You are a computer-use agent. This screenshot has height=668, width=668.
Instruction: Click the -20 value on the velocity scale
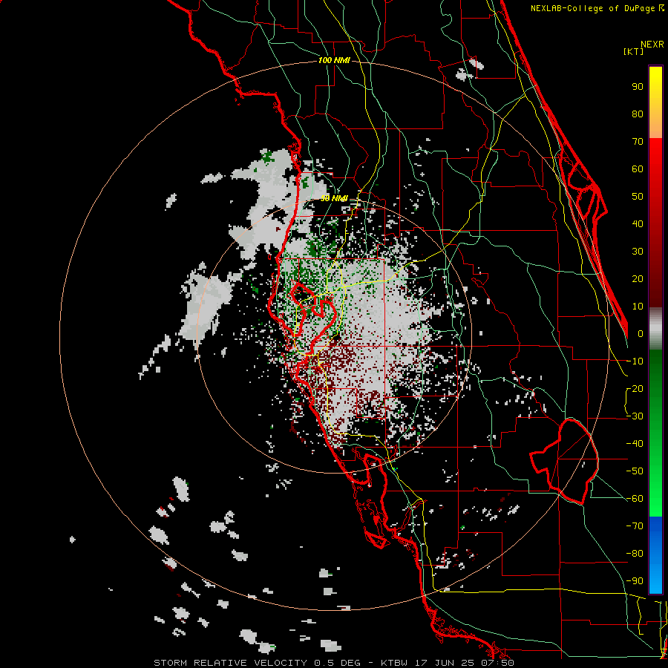coord(635,388)
